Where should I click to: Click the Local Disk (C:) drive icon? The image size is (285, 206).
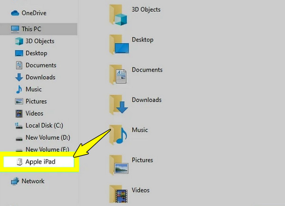pos(19,126)
